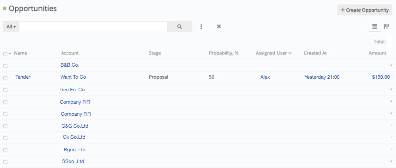Focus the opportunities search text field
Viewport: 396px width, 168px height.
pyautogui.click(x=93, y=27)
